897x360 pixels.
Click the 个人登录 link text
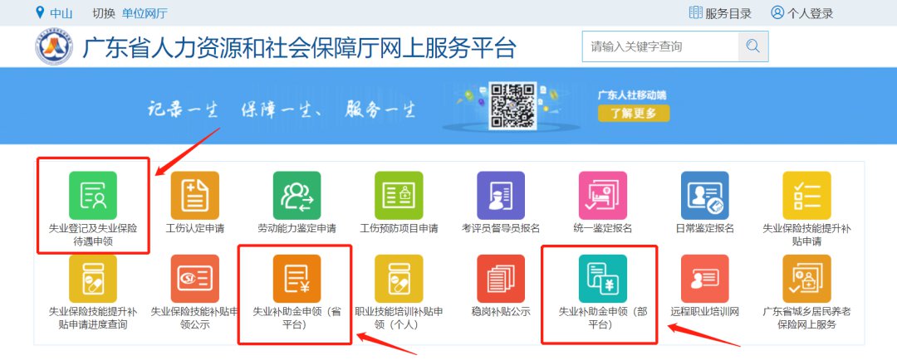(x=810, y=13)
